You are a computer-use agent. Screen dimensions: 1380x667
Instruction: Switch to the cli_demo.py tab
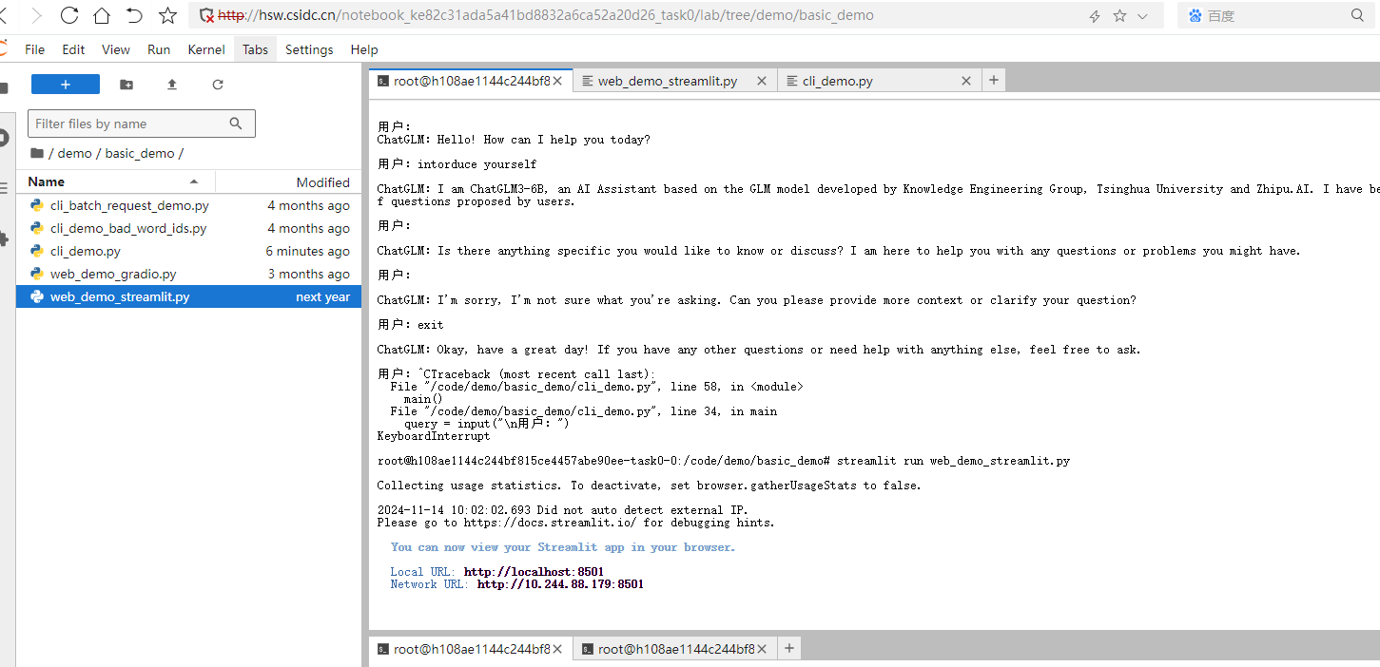tap(837, 81)
